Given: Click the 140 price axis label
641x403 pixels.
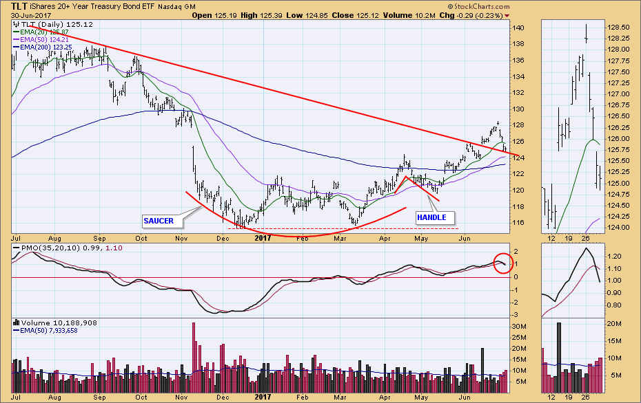Looking at the screenshot, I should (x=518, y=28).
